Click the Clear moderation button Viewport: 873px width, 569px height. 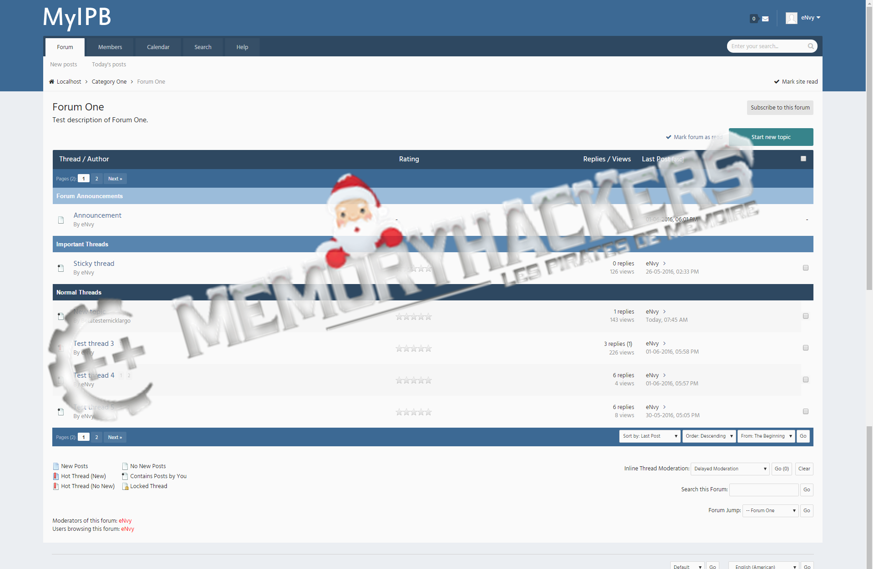(804, 469)
